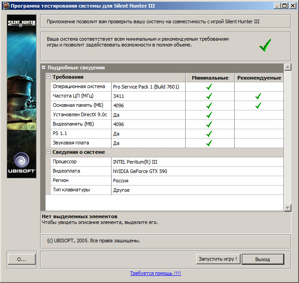Click the value Pro Service Pack 1 (Build 7601)
Viewport: 299px width, 283px height.
(x=146, y=87)
